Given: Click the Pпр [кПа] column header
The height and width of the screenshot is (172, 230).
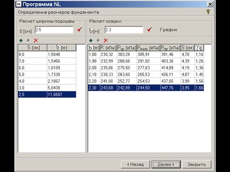Looking at the screenshot, I should coord(171,48).
